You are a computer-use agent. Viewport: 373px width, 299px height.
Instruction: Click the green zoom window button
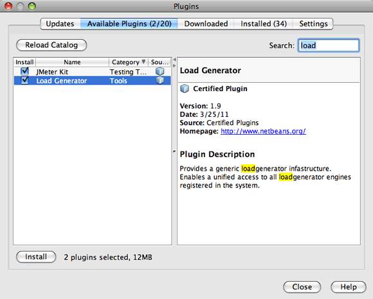pyautogui.click(x=32, y=6)
